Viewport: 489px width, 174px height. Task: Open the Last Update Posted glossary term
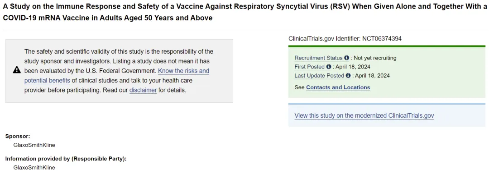(x=320, y=75)
